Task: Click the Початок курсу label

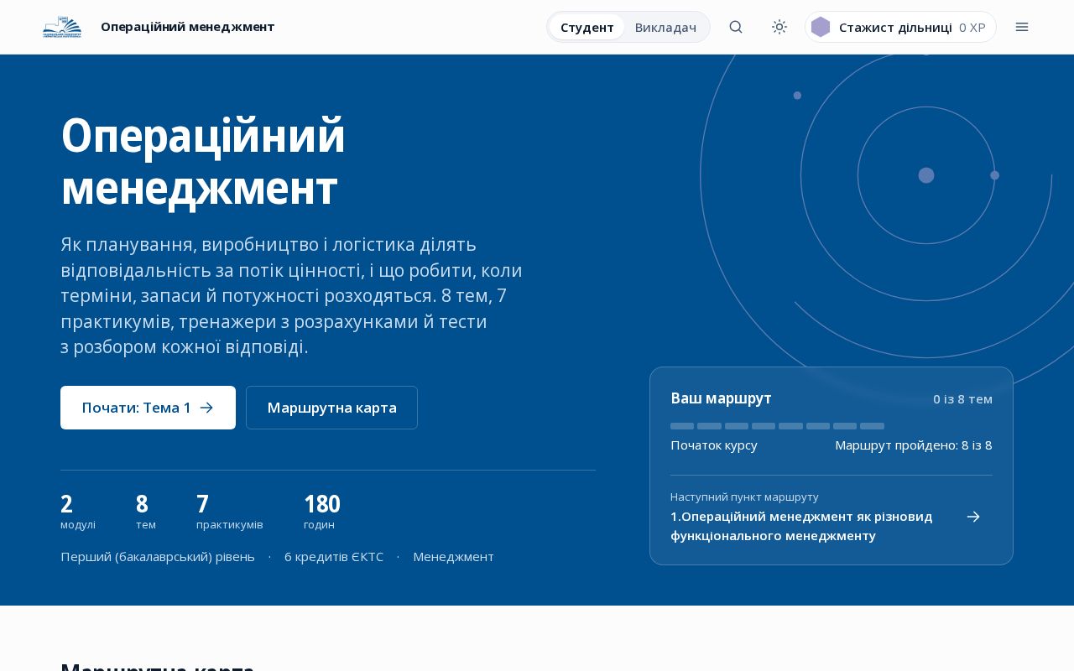Action: coord(714,445)
